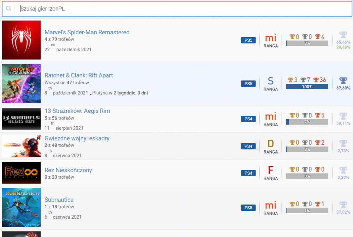Click the Ratchet & Clank cover thumbnail

21,83
